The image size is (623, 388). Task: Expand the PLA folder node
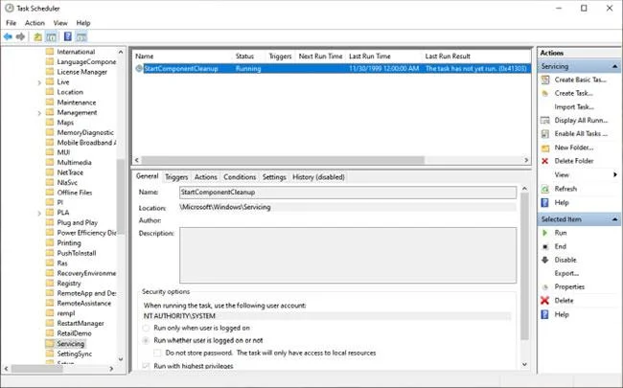(x=39, y=214)
